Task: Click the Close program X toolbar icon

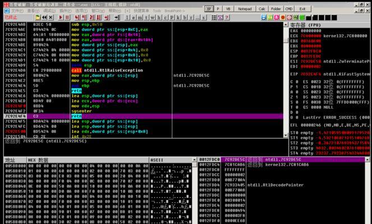Action: click(50, 17)
